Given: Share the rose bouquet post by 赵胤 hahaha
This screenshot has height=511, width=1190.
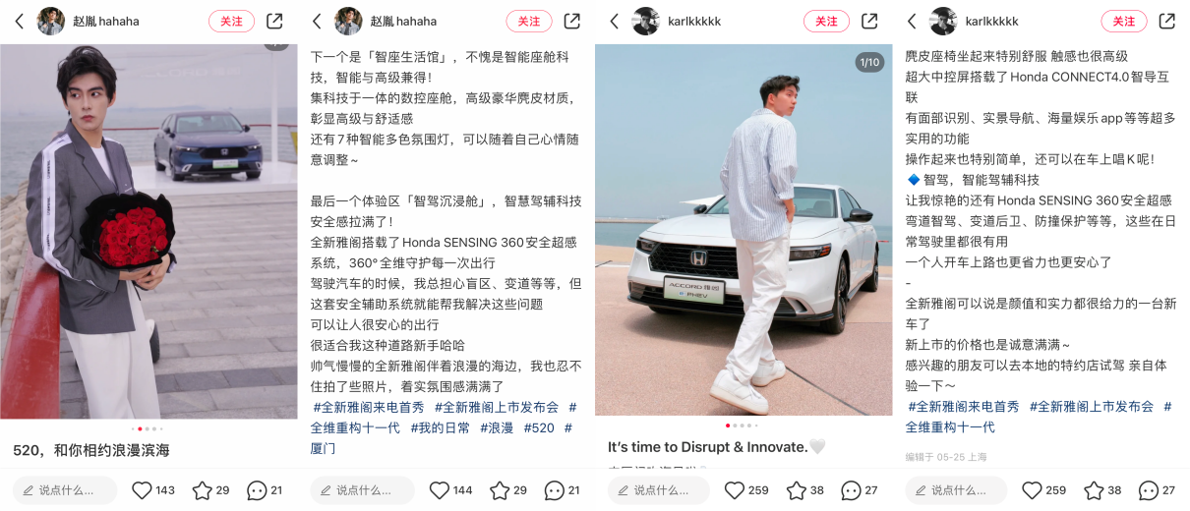Looking at the screenshot, I should [274, 21].
